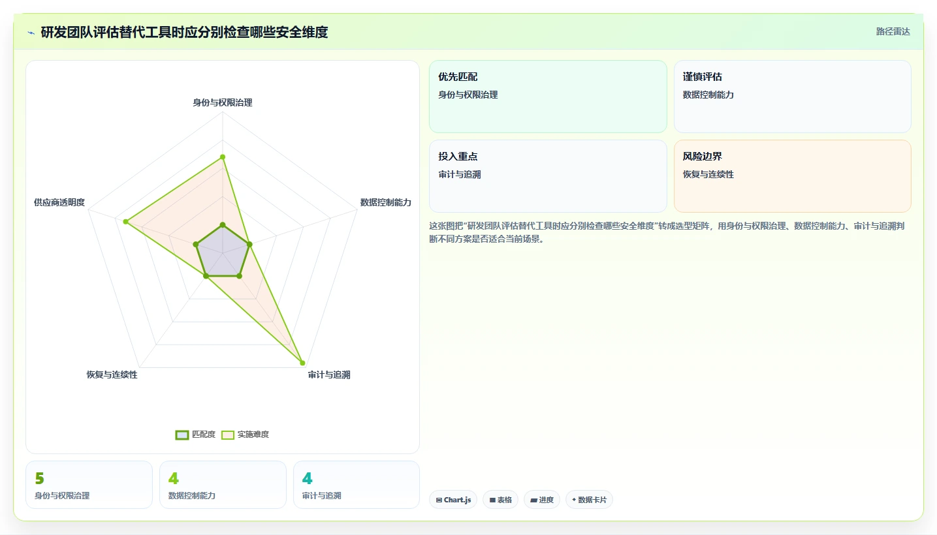
Task: Click the 身份与权限治理 radar axis label
Action: point(223,102)
